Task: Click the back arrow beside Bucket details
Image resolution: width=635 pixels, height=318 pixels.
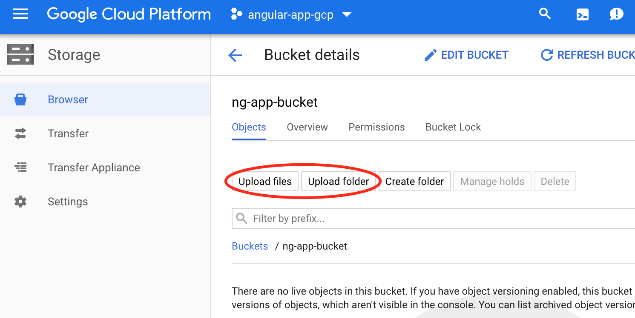Action: pos(235,55)
